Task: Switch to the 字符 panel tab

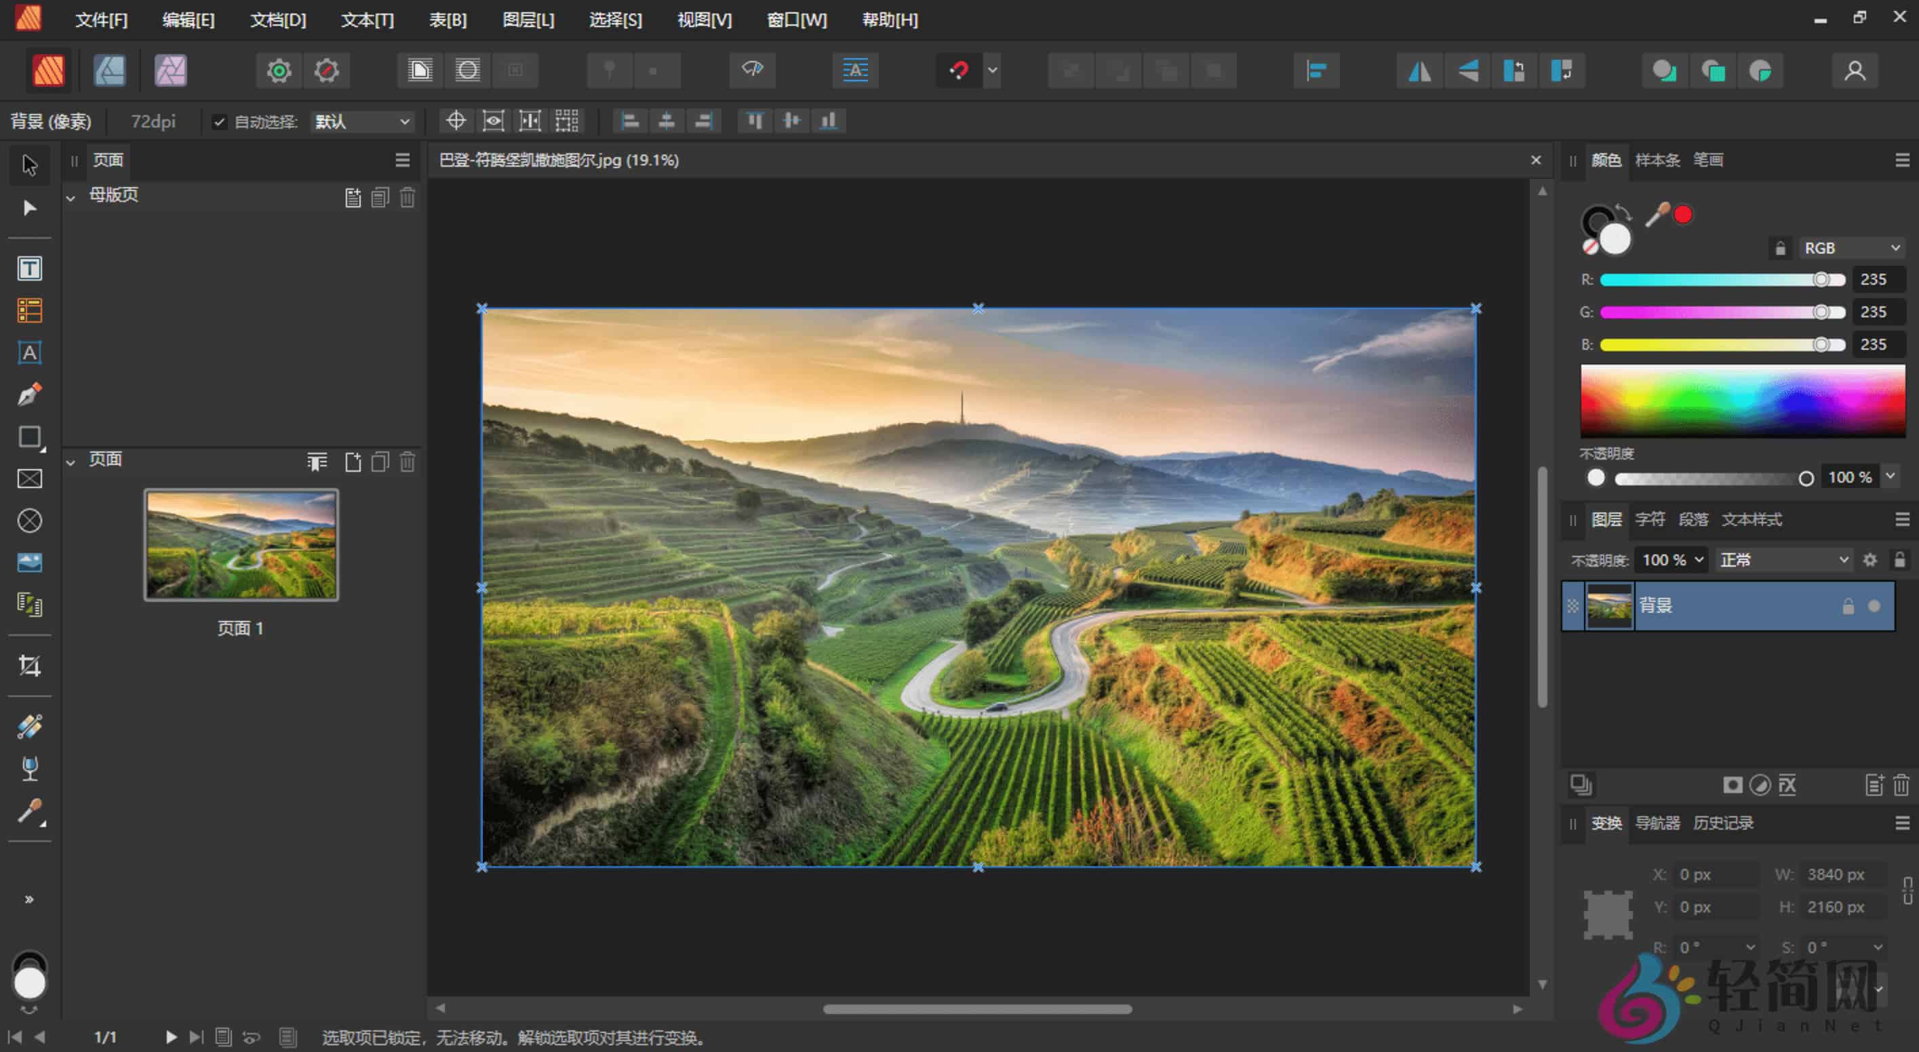Action: (1651, 520)
